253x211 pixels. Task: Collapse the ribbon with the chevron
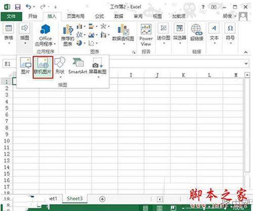246,52
